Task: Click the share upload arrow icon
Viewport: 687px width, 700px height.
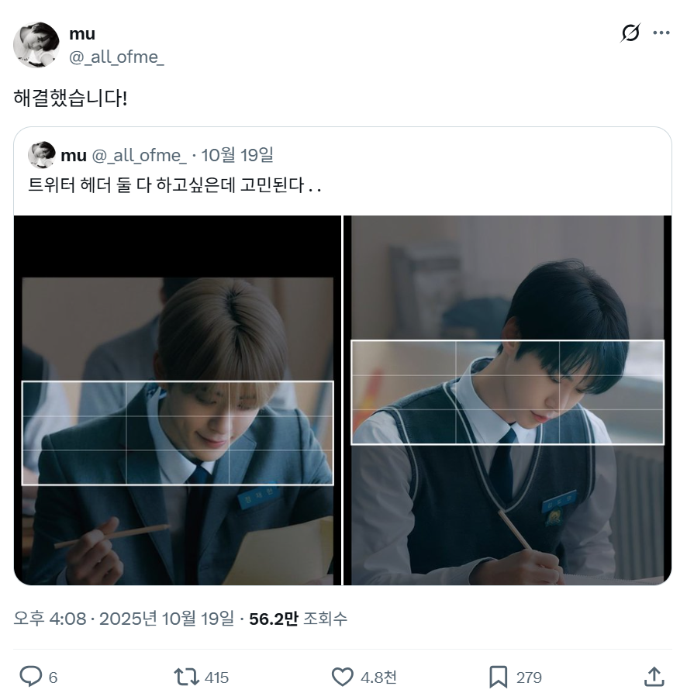Action: click(654, 677)
